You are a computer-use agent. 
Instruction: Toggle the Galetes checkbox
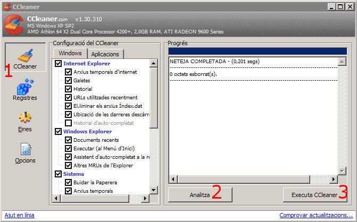pos(68,80)
